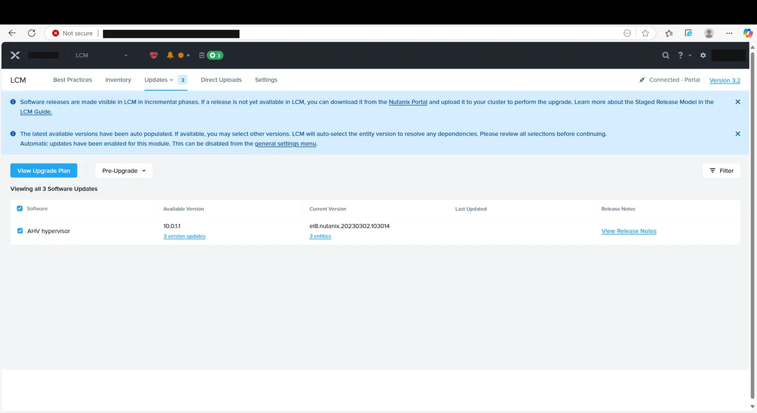Uncheck the AHV hypervisor checkbox
The image size is (757, 413).
(x=20, y=231)
